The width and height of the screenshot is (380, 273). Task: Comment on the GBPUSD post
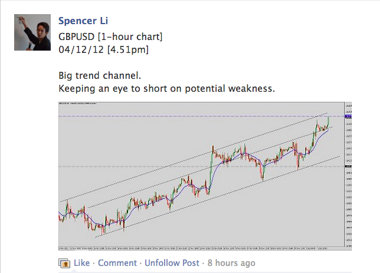[x=117, y=263]
